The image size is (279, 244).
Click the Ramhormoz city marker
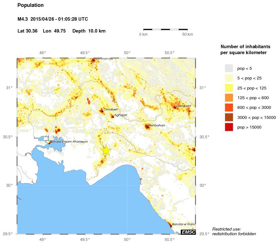[94, 60]
